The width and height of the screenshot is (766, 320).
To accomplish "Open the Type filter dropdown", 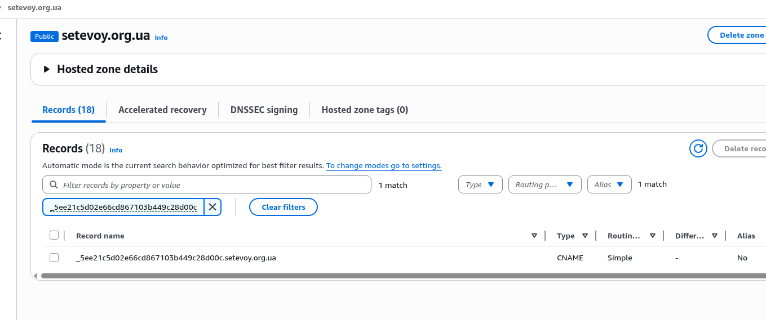I will point(480,184).
